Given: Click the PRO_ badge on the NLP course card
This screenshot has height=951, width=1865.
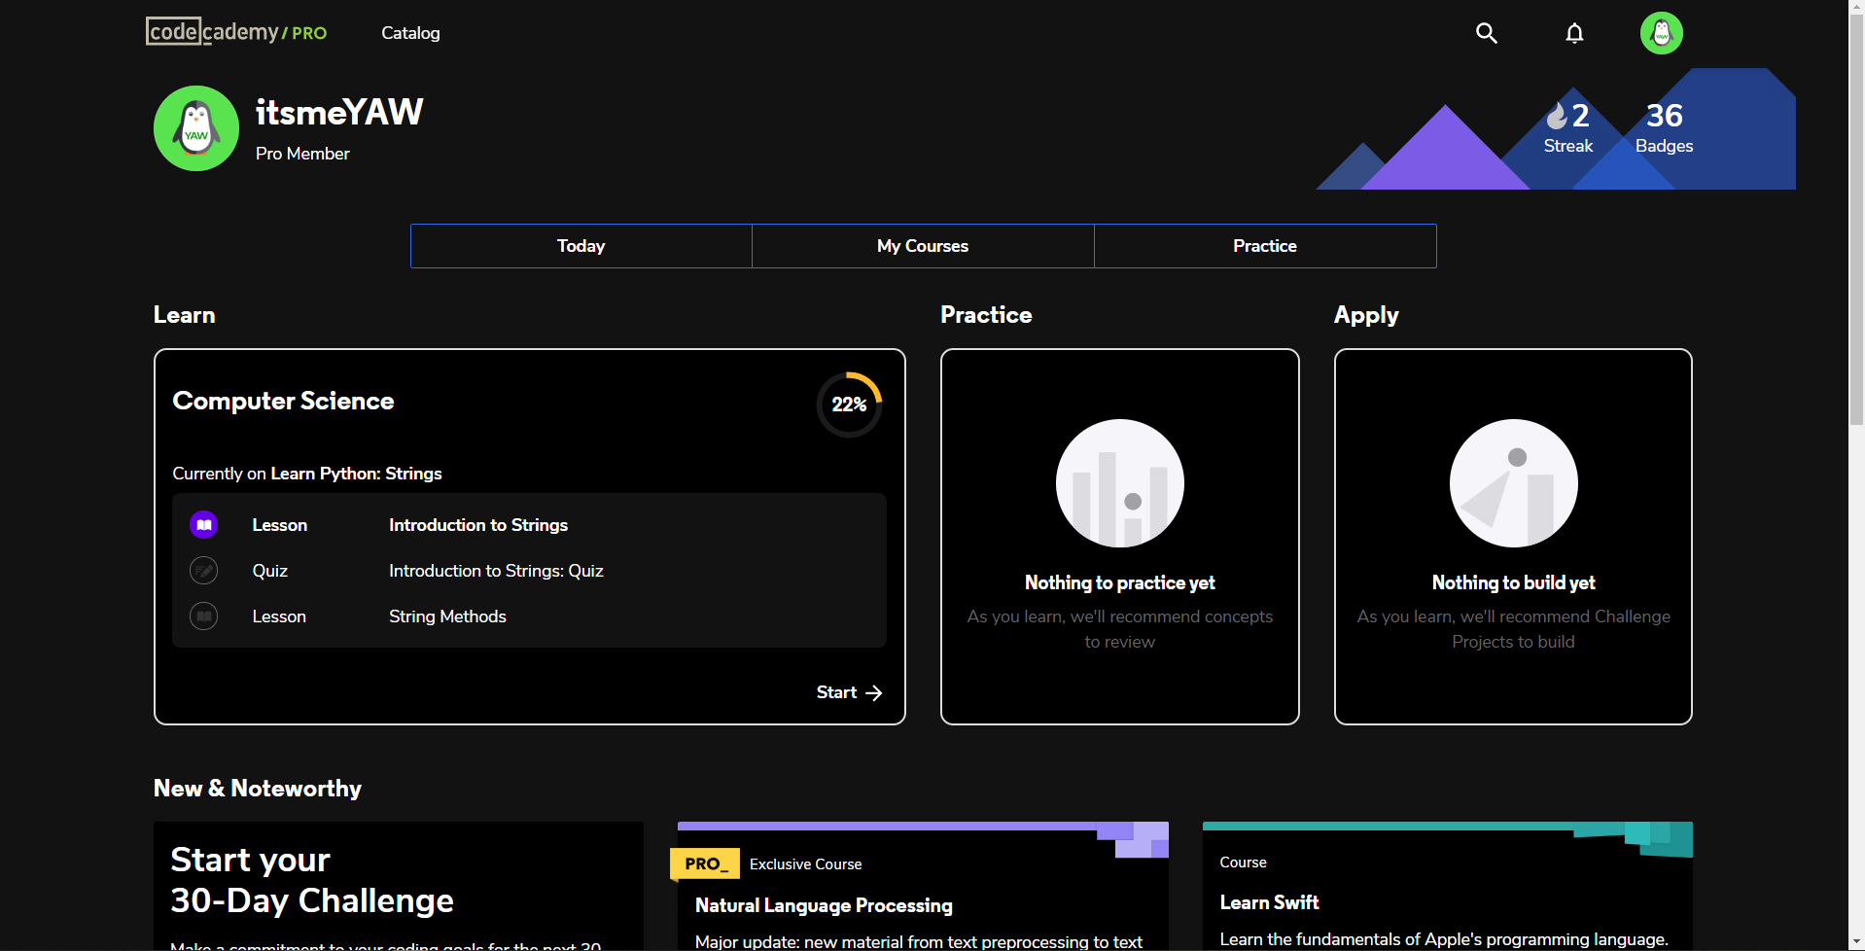Looking at the screenshot, I should click(x=704, y=863).
